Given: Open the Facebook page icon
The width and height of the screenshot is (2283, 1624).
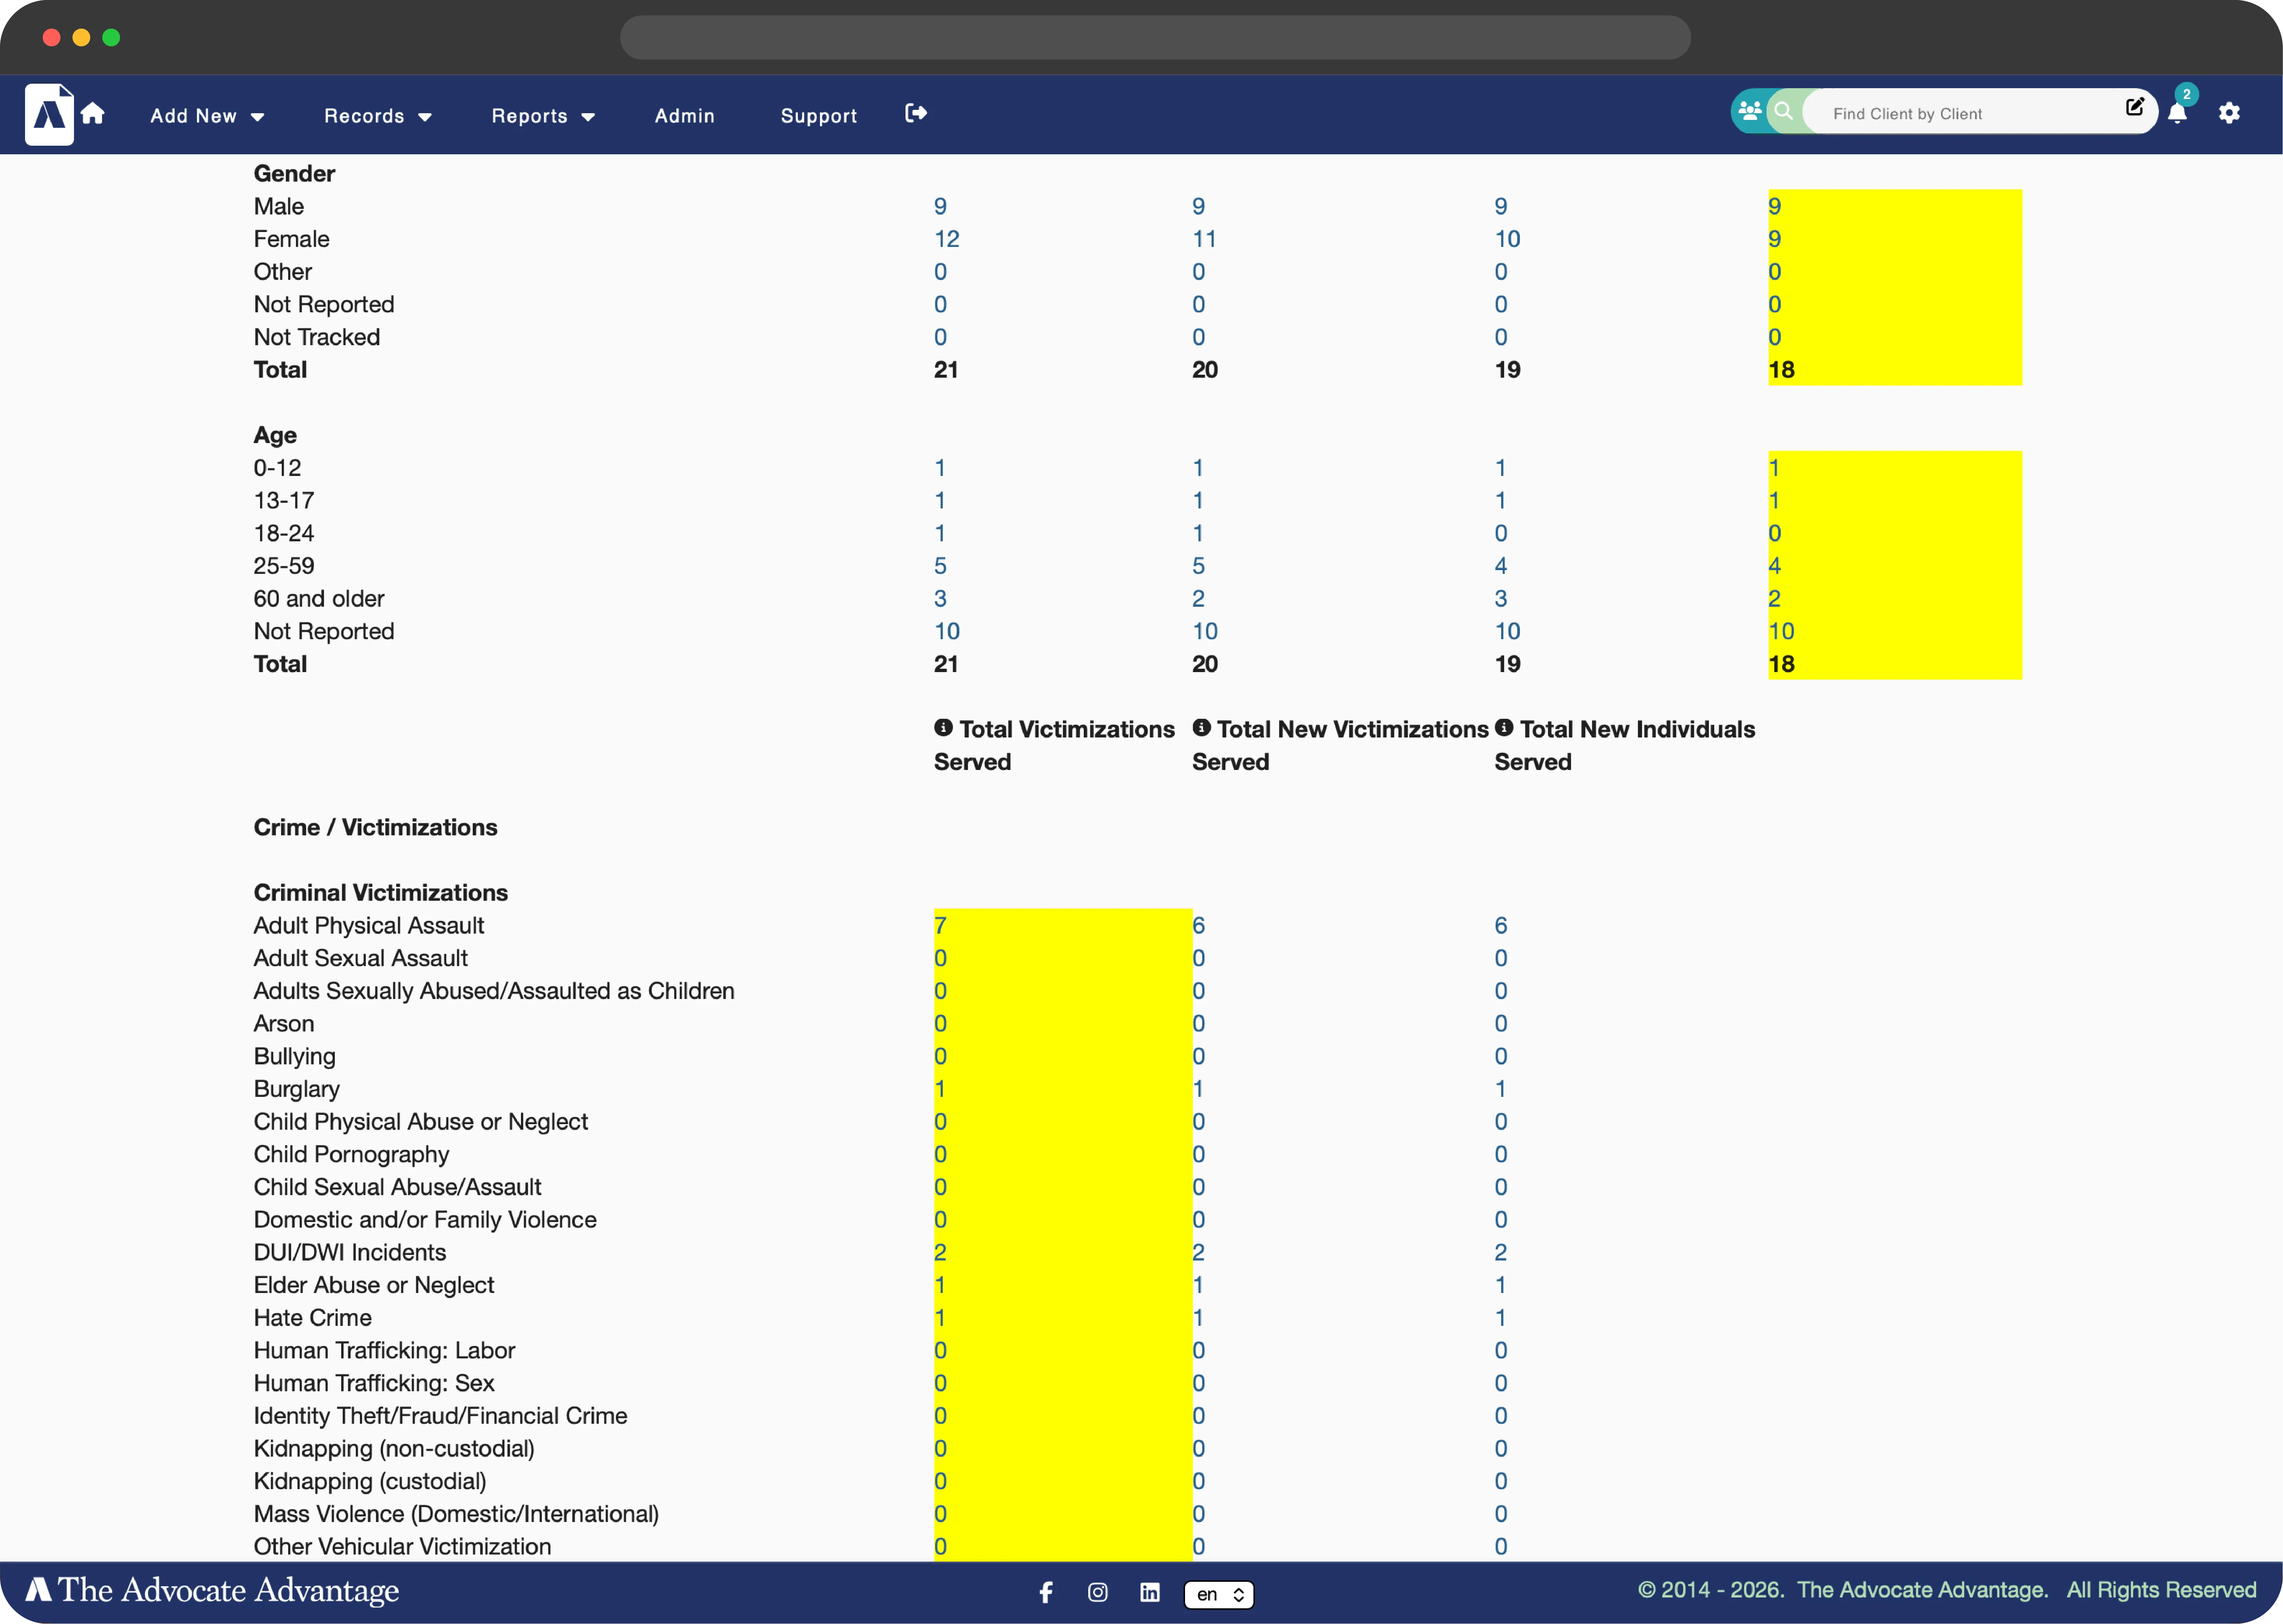Looking at the screenshot, I should 1046,1592.
